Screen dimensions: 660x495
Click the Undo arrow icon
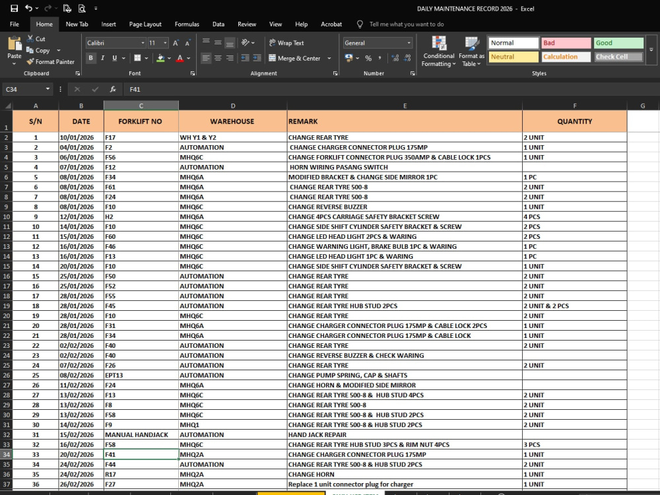[28, 9]
